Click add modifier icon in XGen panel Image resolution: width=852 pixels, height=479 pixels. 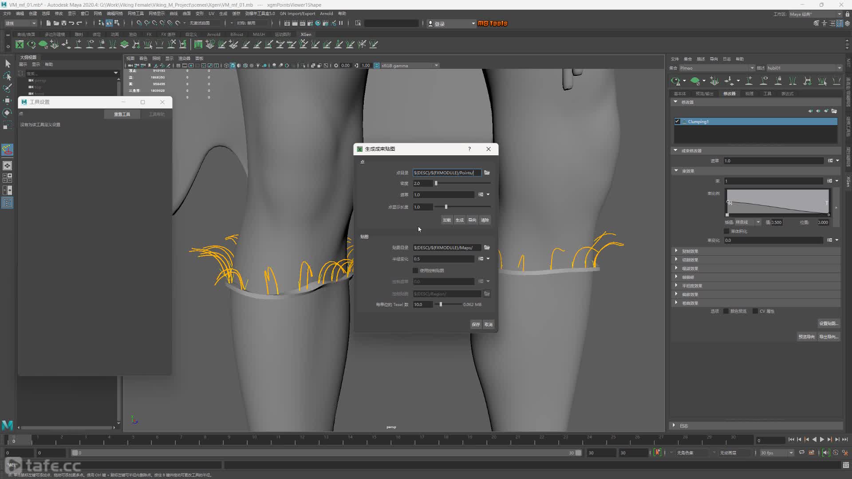click(826, 111)
